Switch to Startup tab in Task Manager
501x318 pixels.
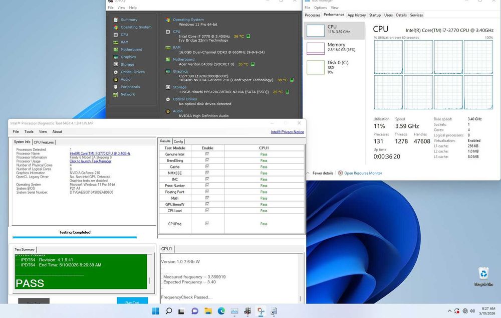pyautogui.click(x=375, y=15)
